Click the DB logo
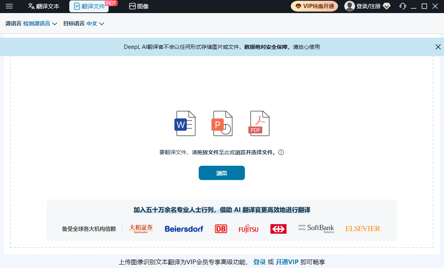Screen dimensions: 444x268 221,229
